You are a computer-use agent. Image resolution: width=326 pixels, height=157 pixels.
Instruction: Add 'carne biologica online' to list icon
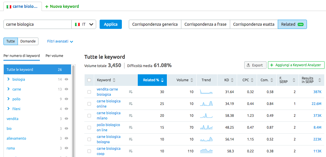[131, 104]
